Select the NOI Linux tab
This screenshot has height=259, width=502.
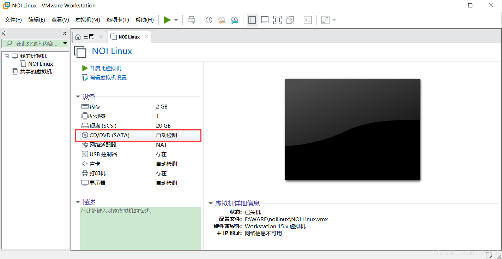(129, 37)
